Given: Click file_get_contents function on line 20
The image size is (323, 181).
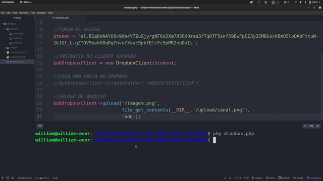Looking at the screenshot, I should 145,110.
